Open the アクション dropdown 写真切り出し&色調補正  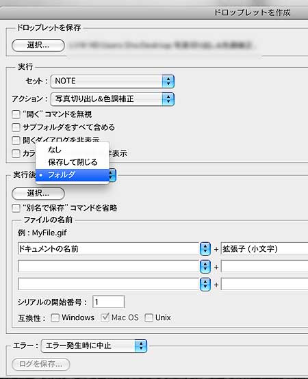[112, 99]
